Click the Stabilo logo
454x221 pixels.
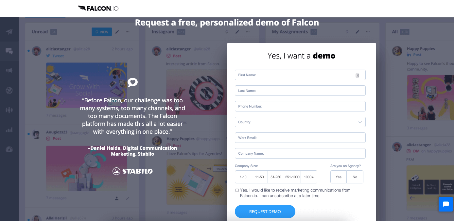(132, 171)
